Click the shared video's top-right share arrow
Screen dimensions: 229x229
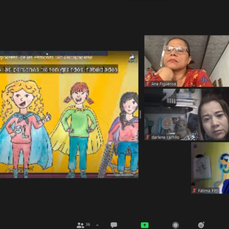pyautogui.click(x=132, y=58)
